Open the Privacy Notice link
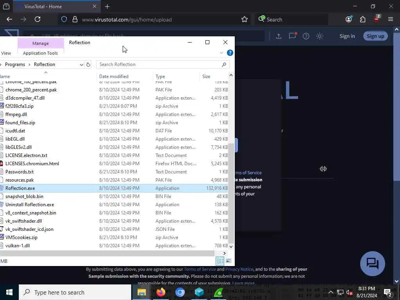400x300 pixels. click(239, 269)
